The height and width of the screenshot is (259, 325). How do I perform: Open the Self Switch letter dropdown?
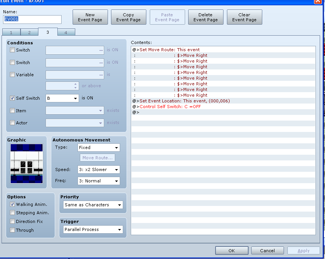62,98
